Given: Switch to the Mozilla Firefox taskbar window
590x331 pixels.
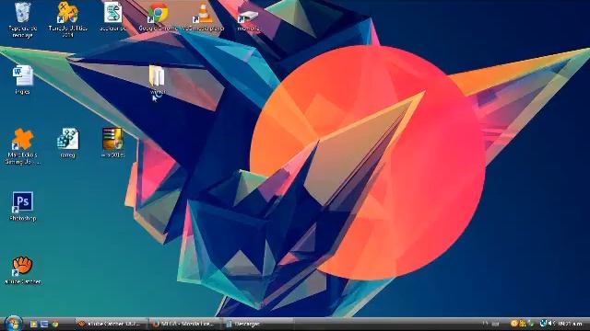Looking at the screenshot, I should 184,324.
